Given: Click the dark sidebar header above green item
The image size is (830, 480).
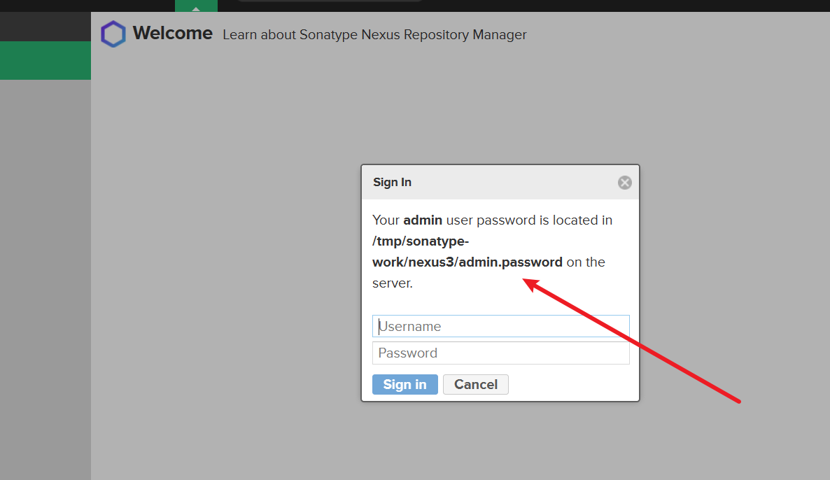Looking at the screenshot, I should pyautogui.click(x=45, y=27).
